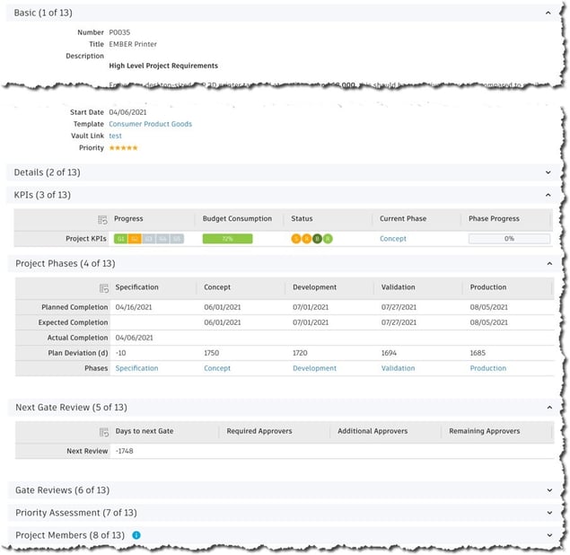Click the Validation column header in Project Phases
Image resolution: width=570 pixels, height=555 pixels.
click(398, 287)
